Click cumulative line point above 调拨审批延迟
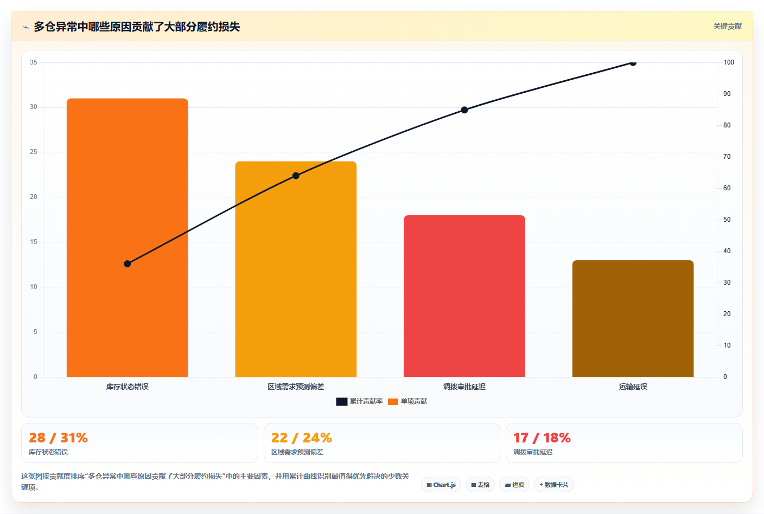This screenshot has height=514, width=764. 464,110
